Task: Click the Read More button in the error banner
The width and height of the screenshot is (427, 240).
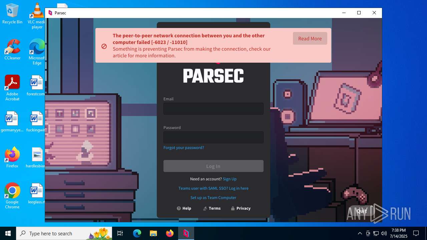Action: 310,38
